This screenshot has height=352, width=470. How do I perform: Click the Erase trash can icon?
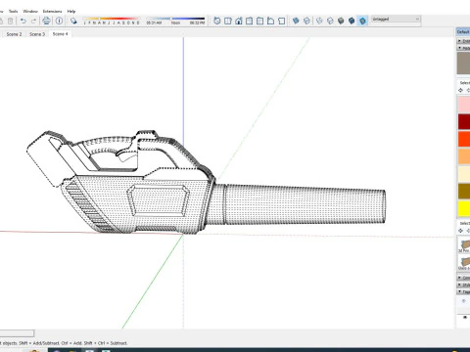tap(11, 21)
